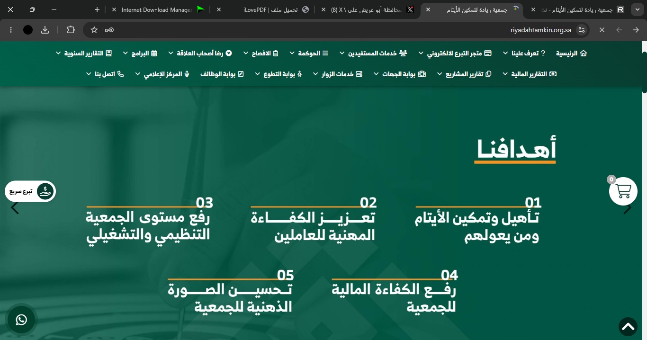Open the browser three-dot menu
647x340 pixels.
[x=11, y=30]
